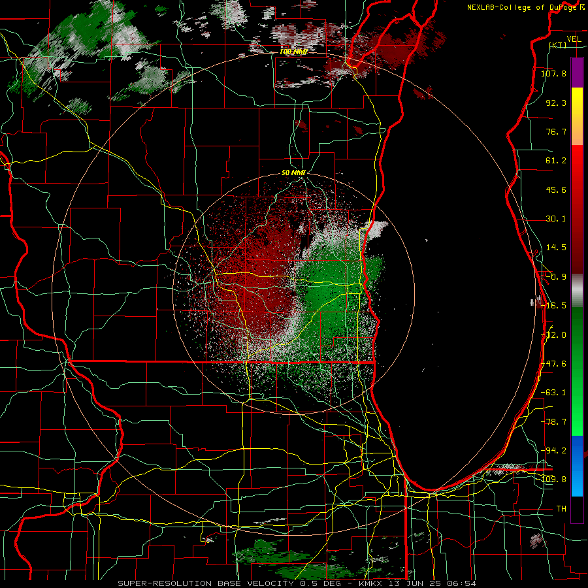Click the NEXLAB-College of DuPage credit text

pos(523,7)
